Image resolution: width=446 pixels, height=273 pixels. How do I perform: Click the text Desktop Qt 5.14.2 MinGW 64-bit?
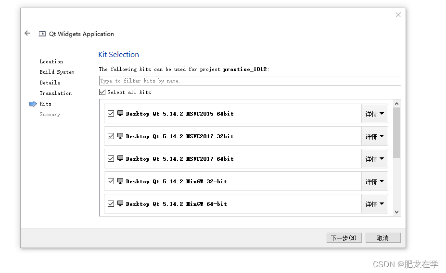pos(177,204)
